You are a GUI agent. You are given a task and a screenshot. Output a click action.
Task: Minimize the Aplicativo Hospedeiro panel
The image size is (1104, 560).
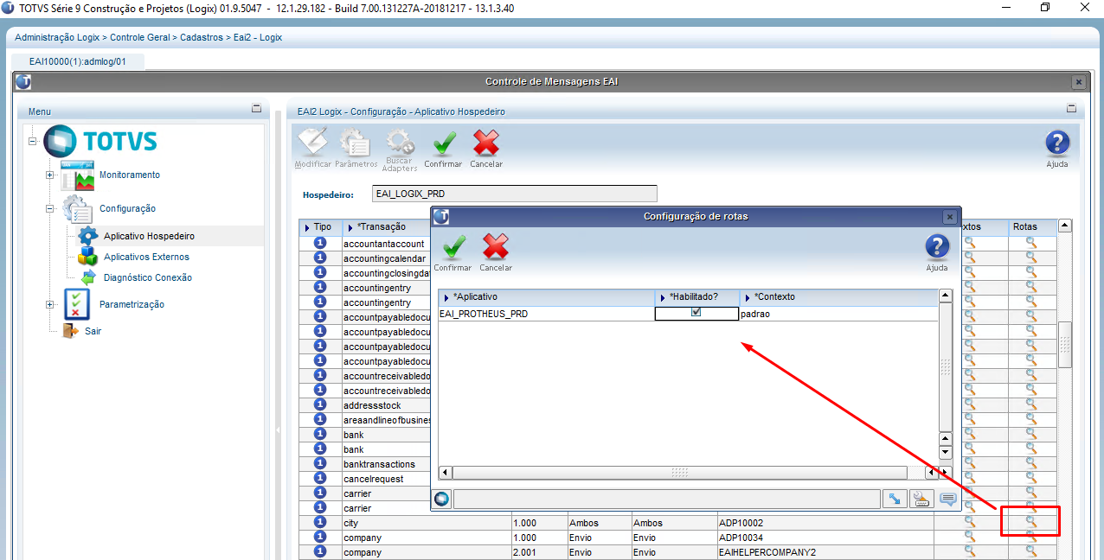[x=1072, y=109]
